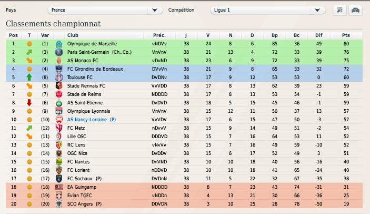Click the AS Nancy-Lorraine crest
Screen dimensions: 370x214
point(59,120)
